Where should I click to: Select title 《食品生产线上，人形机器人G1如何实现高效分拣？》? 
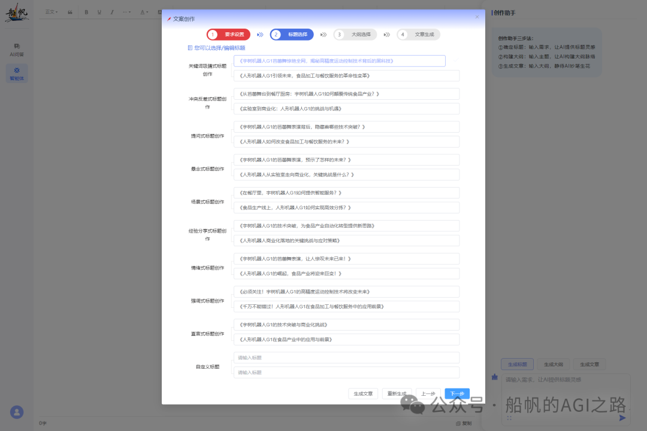(x=347, y=207)
